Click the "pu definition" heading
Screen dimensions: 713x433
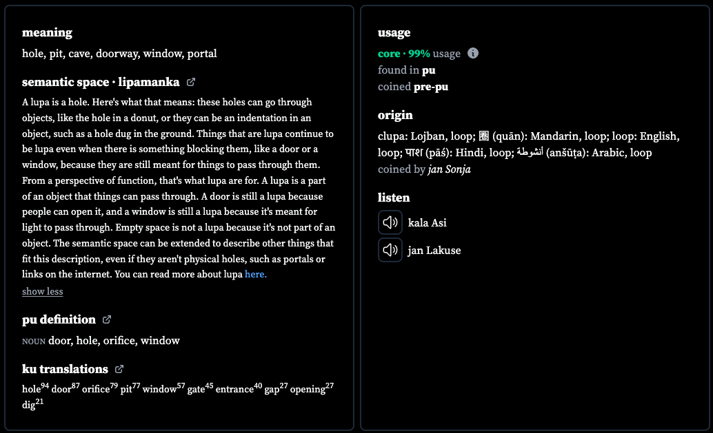[59, 319]
